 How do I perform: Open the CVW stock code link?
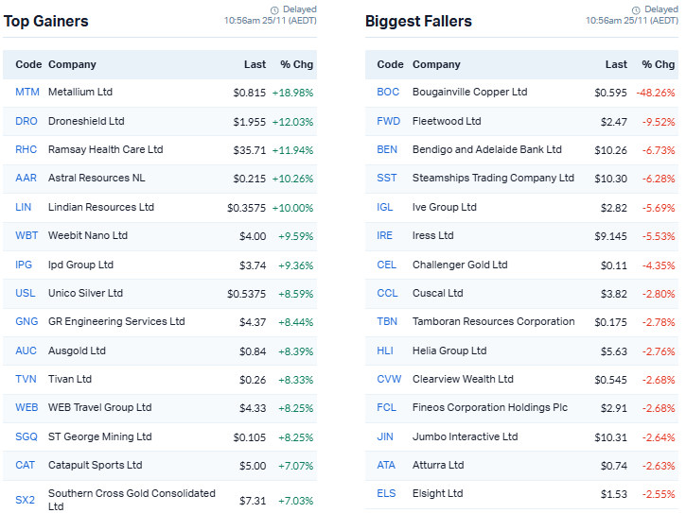[x=389, y=379]
